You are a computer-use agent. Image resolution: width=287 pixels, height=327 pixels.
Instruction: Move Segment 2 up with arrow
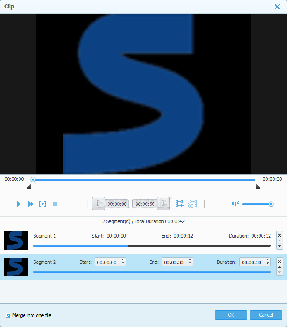point(280,267)
